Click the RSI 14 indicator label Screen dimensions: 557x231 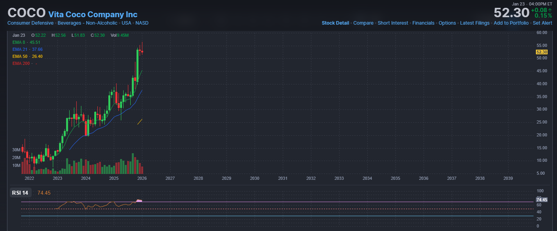tap(20, 193)
